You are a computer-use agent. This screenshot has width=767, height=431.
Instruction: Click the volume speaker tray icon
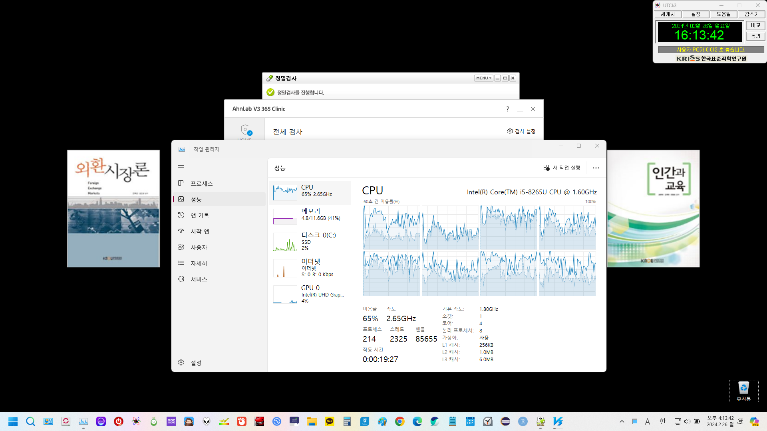tap(687, 421)
